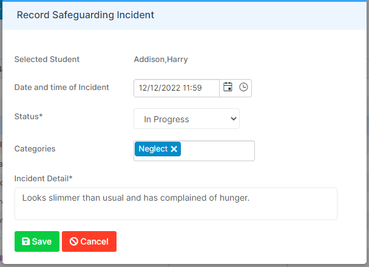Image resolution: width=369 pixels, height=267 pixels.
Task: Open the calendar date picker
Action: coord(228,87)
